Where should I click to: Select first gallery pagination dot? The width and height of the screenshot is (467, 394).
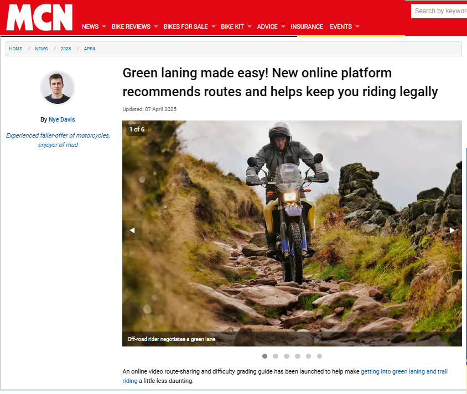264,356
